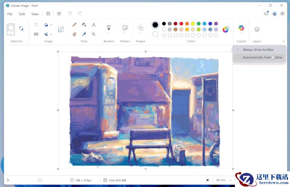Check Always show toolbar option
The width and height of the screenshot is (290, 187).
click(x=258, y=50)
